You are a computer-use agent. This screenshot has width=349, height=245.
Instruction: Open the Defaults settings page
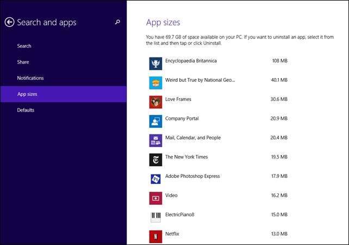63,110
